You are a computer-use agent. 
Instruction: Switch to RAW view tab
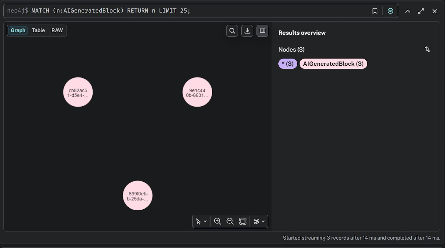point(57,30)
